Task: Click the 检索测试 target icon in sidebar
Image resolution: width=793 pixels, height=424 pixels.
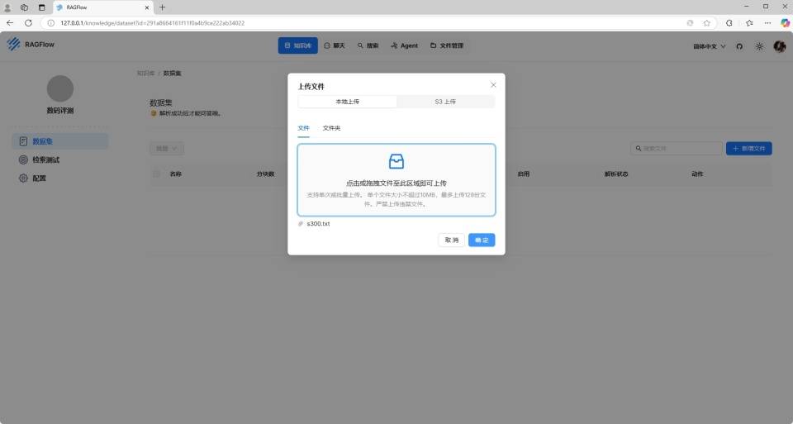Action: point(23,160)
